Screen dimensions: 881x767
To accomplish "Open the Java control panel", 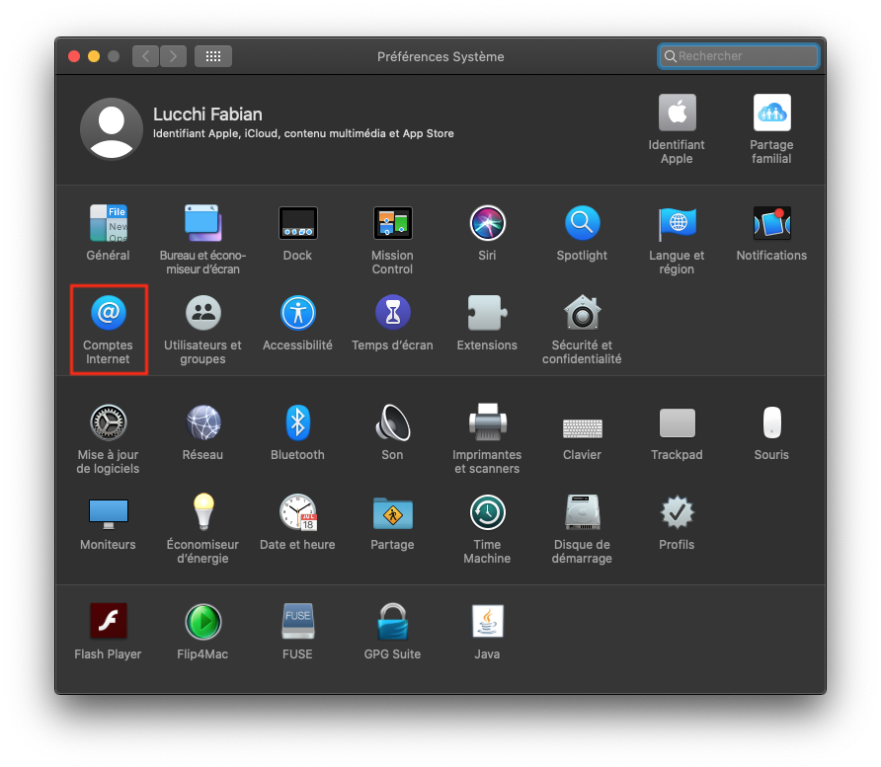I will coord(487,623).
